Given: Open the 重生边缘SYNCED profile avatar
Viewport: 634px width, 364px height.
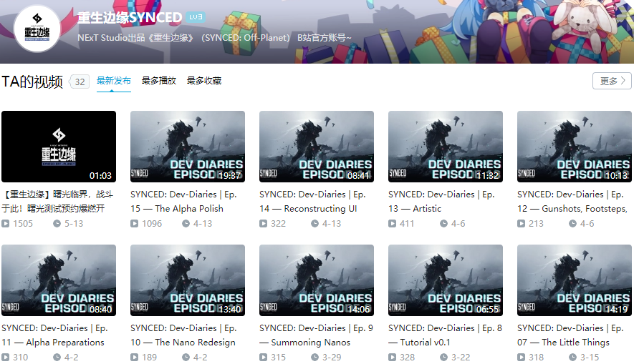Looking at the screenshot, I should coord(37,29).
